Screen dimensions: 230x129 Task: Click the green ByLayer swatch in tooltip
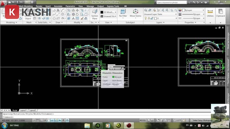(x=113, y=77)
